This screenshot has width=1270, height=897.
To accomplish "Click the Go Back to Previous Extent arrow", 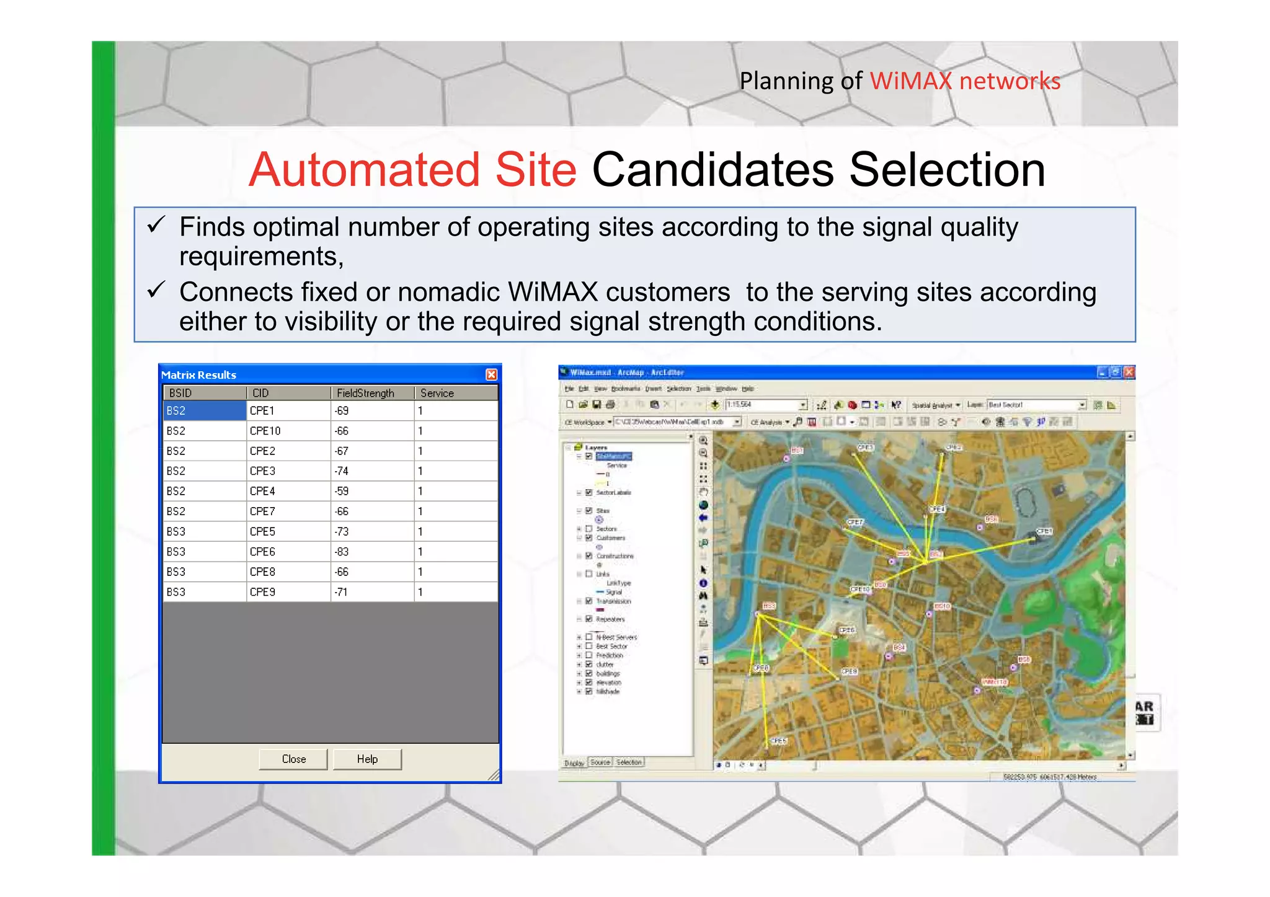I will [703, 518].
